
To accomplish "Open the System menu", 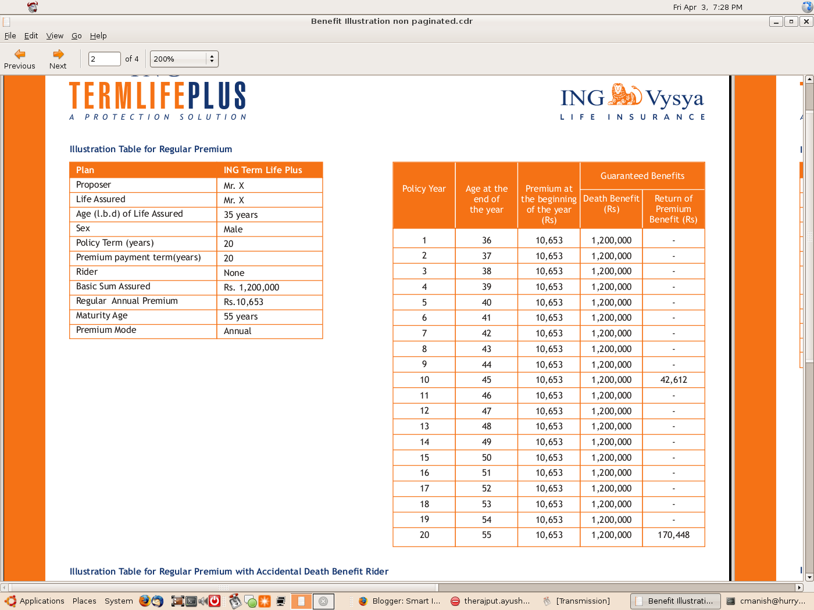I will tap(119, 601).
